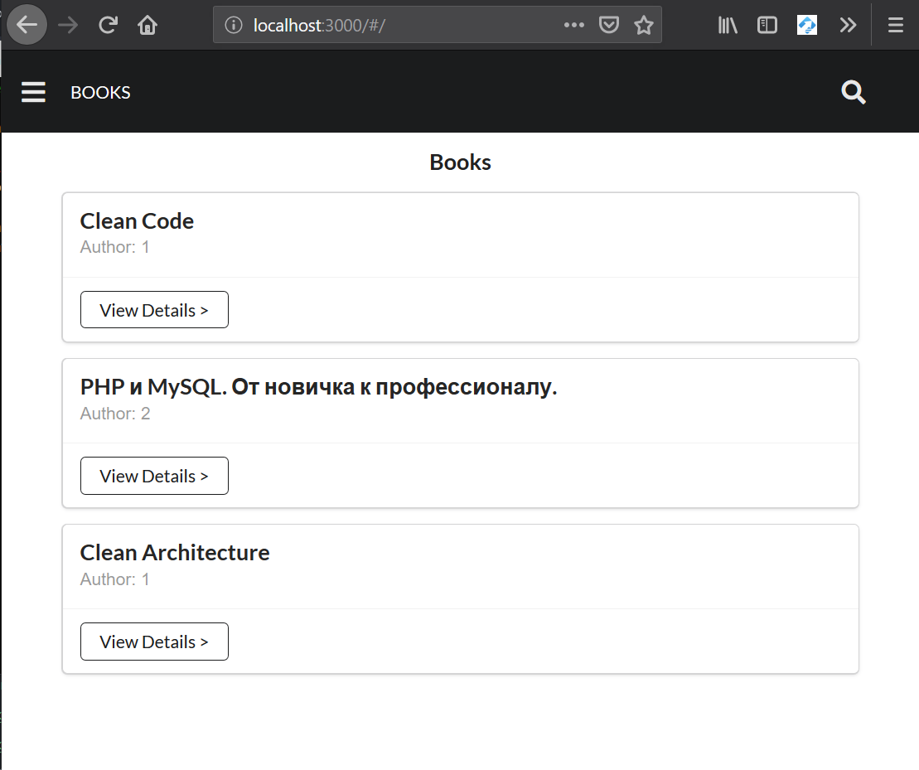Viewport: 919px width, 770px height.
Task: Open the page actions three-dot menu
Action: tap(573, 25)
